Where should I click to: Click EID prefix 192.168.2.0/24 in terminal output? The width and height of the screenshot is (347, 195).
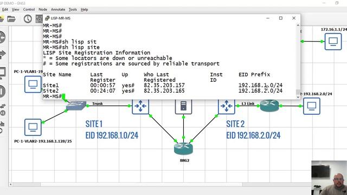coord(260,91)
